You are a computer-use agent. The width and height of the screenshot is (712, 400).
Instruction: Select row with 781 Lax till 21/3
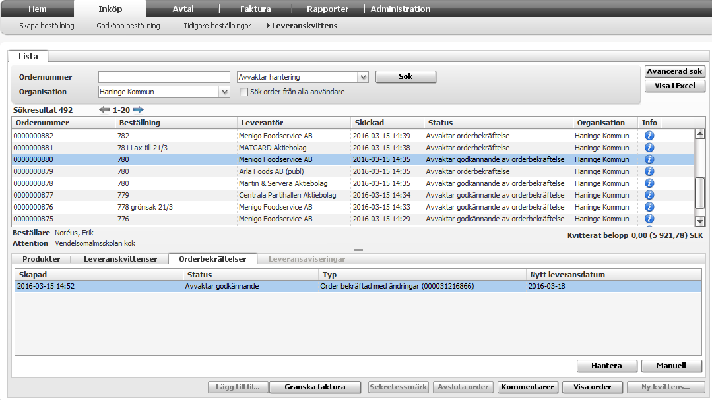click(353, 148)
